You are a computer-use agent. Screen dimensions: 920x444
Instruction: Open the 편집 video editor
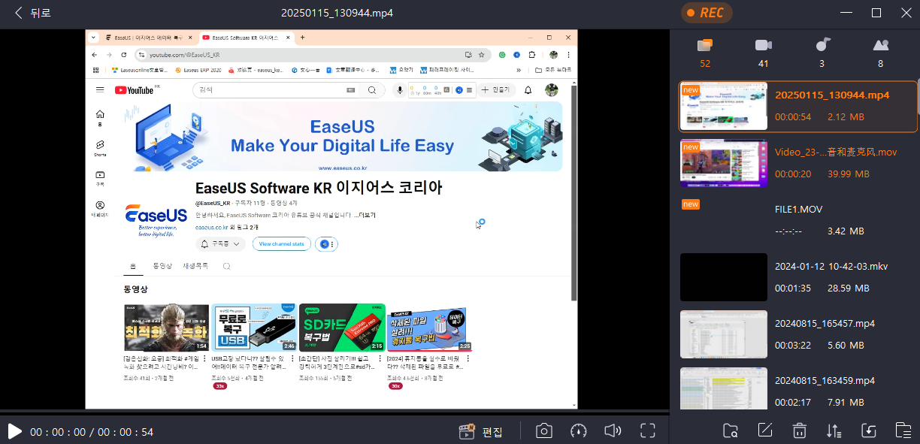coord(482,431)
